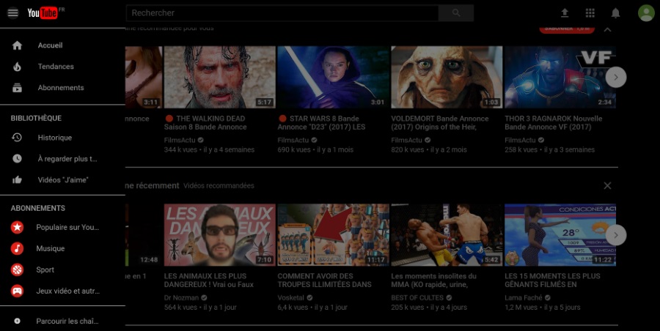This screenshot has height=331, width=660.
Task: Click the Accueil label in the sidebar
Action: (x=50, y=45)
